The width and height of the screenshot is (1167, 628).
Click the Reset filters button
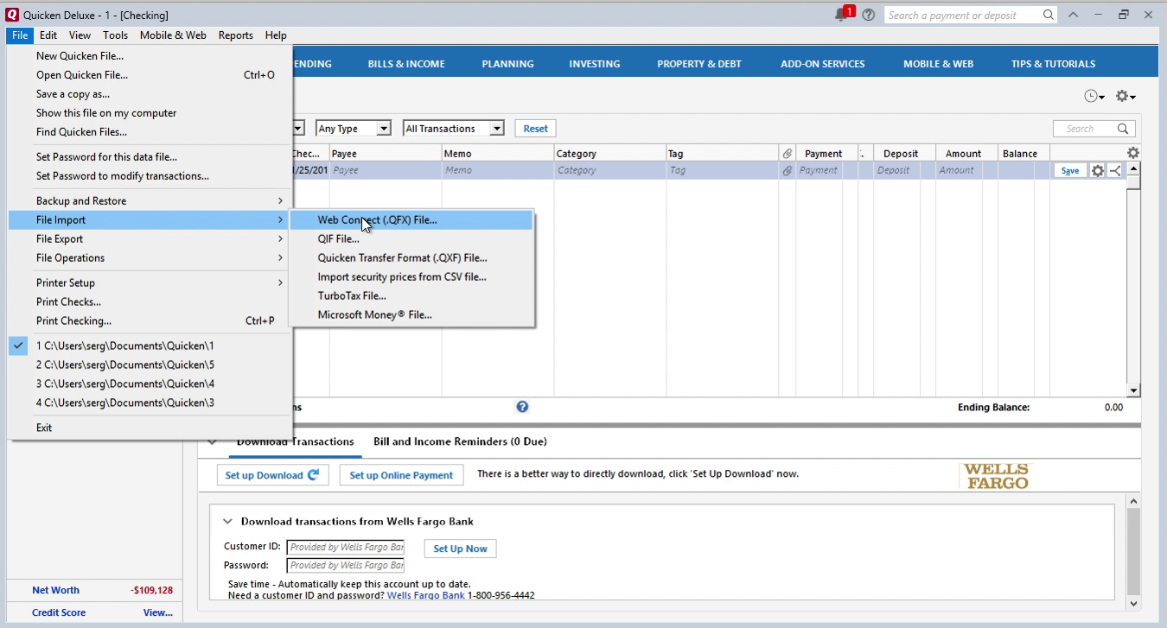pyautogui.click(x=535, y=128)
